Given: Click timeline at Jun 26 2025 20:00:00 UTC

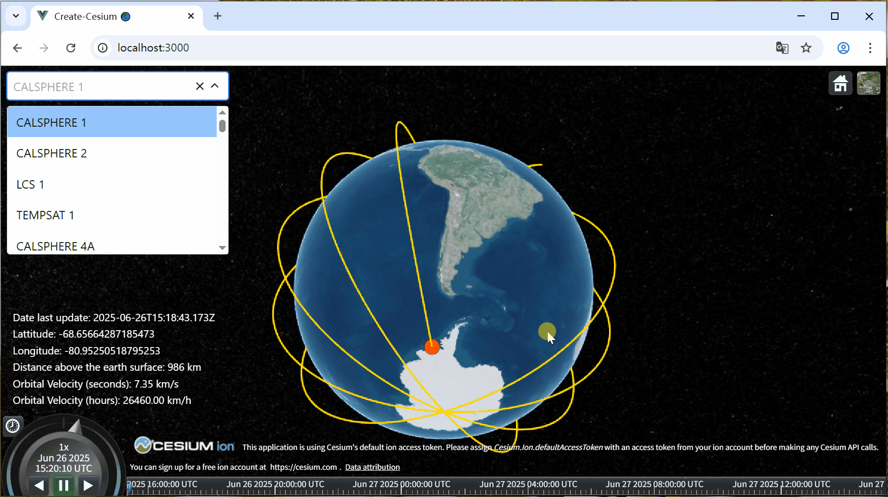Looking at the screenshot, I should (275, 485).
